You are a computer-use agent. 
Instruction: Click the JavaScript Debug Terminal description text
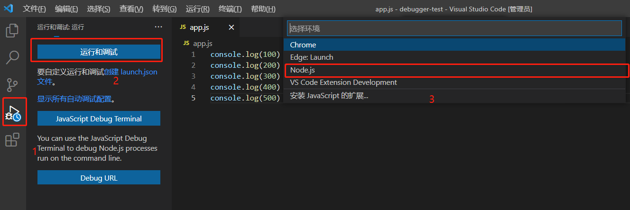tap(97, 148)
